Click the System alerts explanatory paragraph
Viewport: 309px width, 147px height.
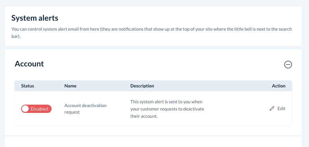tap(151, 29)
